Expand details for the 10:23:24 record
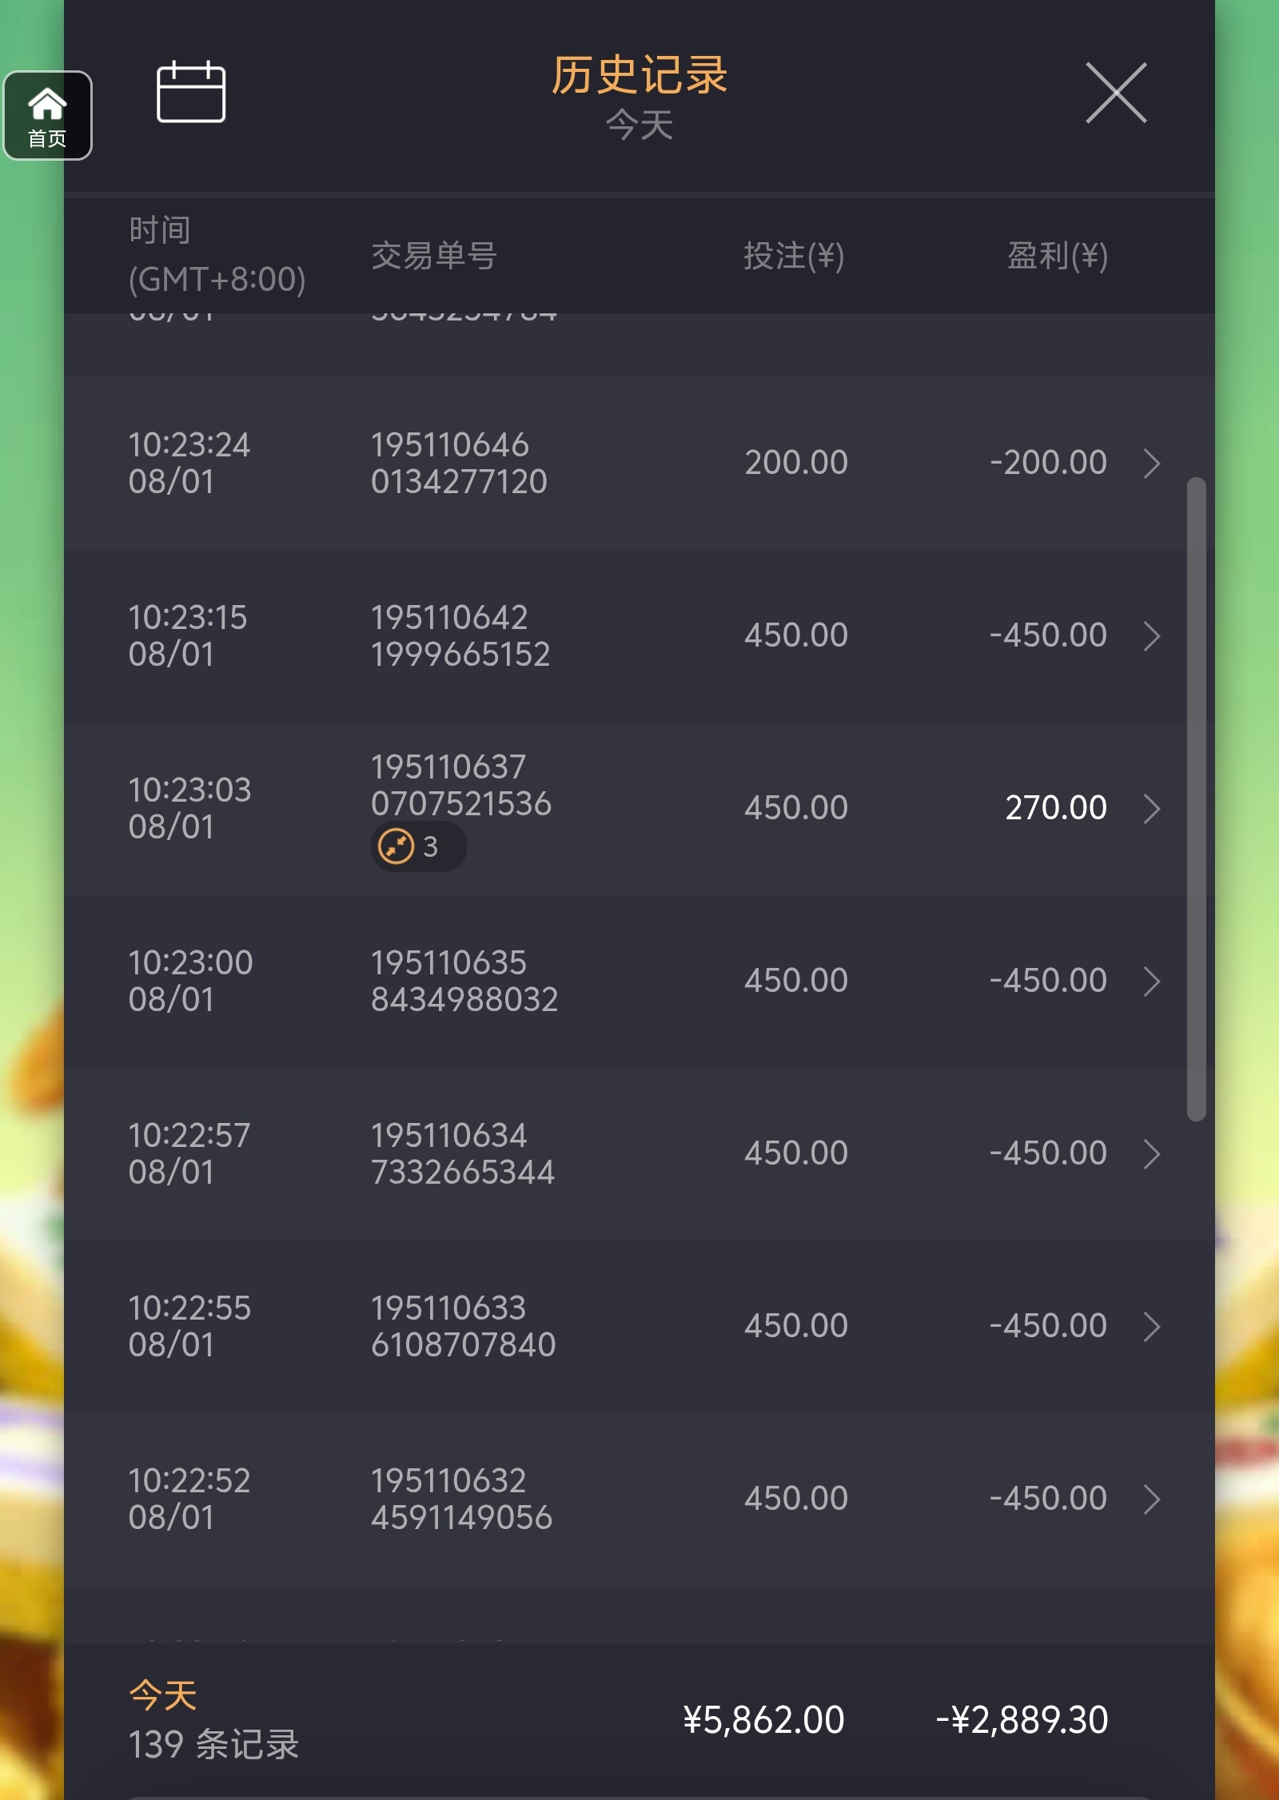 click(x=1151, y=464)
